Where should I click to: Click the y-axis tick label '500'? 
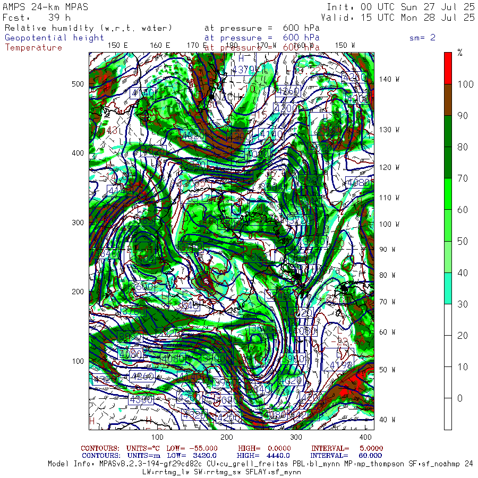click(78, 84)
